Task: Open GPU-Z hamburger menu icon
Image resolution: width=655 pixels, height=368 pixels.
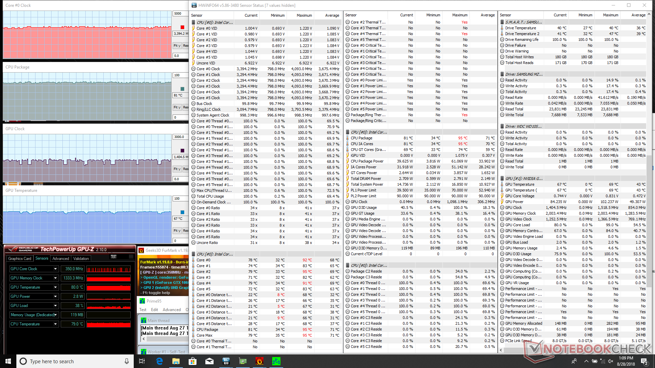Action: pyautogui.click(x=131, y=257)
